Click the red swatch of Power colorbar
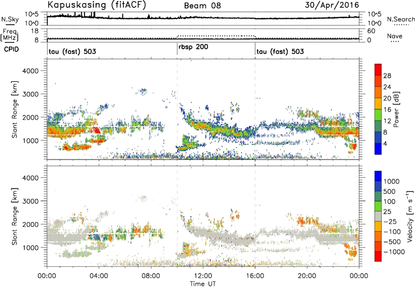 click(378, 69)
